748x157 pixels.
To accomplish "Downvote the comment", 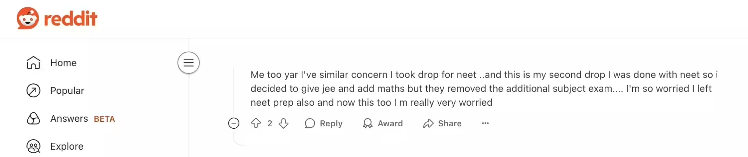I will click(284, 123).
